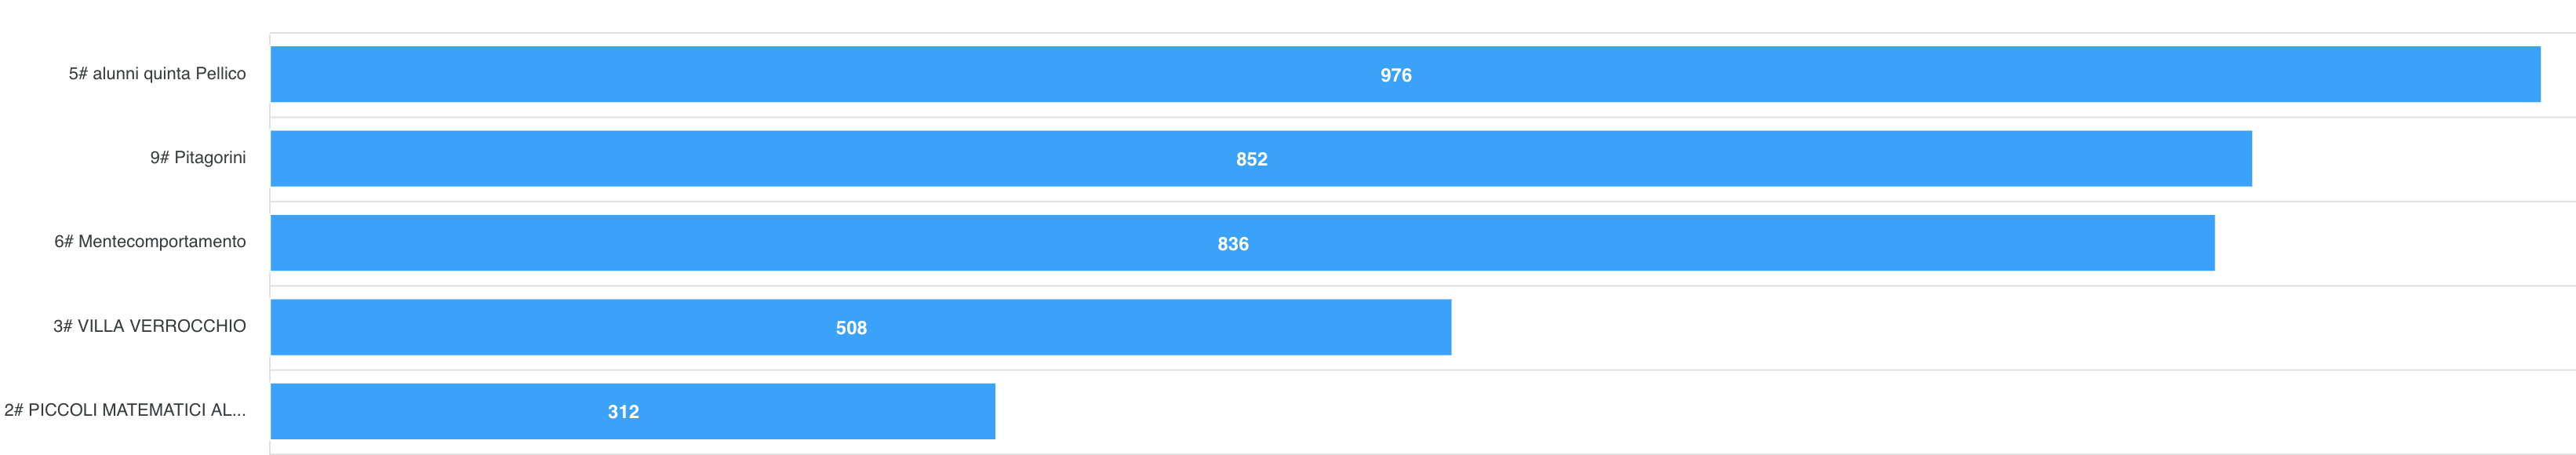The width and height of the screenshot is (2576, 455).
Task: Select the '3# VILLA VERROCCHIO' label
Action: 150,326
